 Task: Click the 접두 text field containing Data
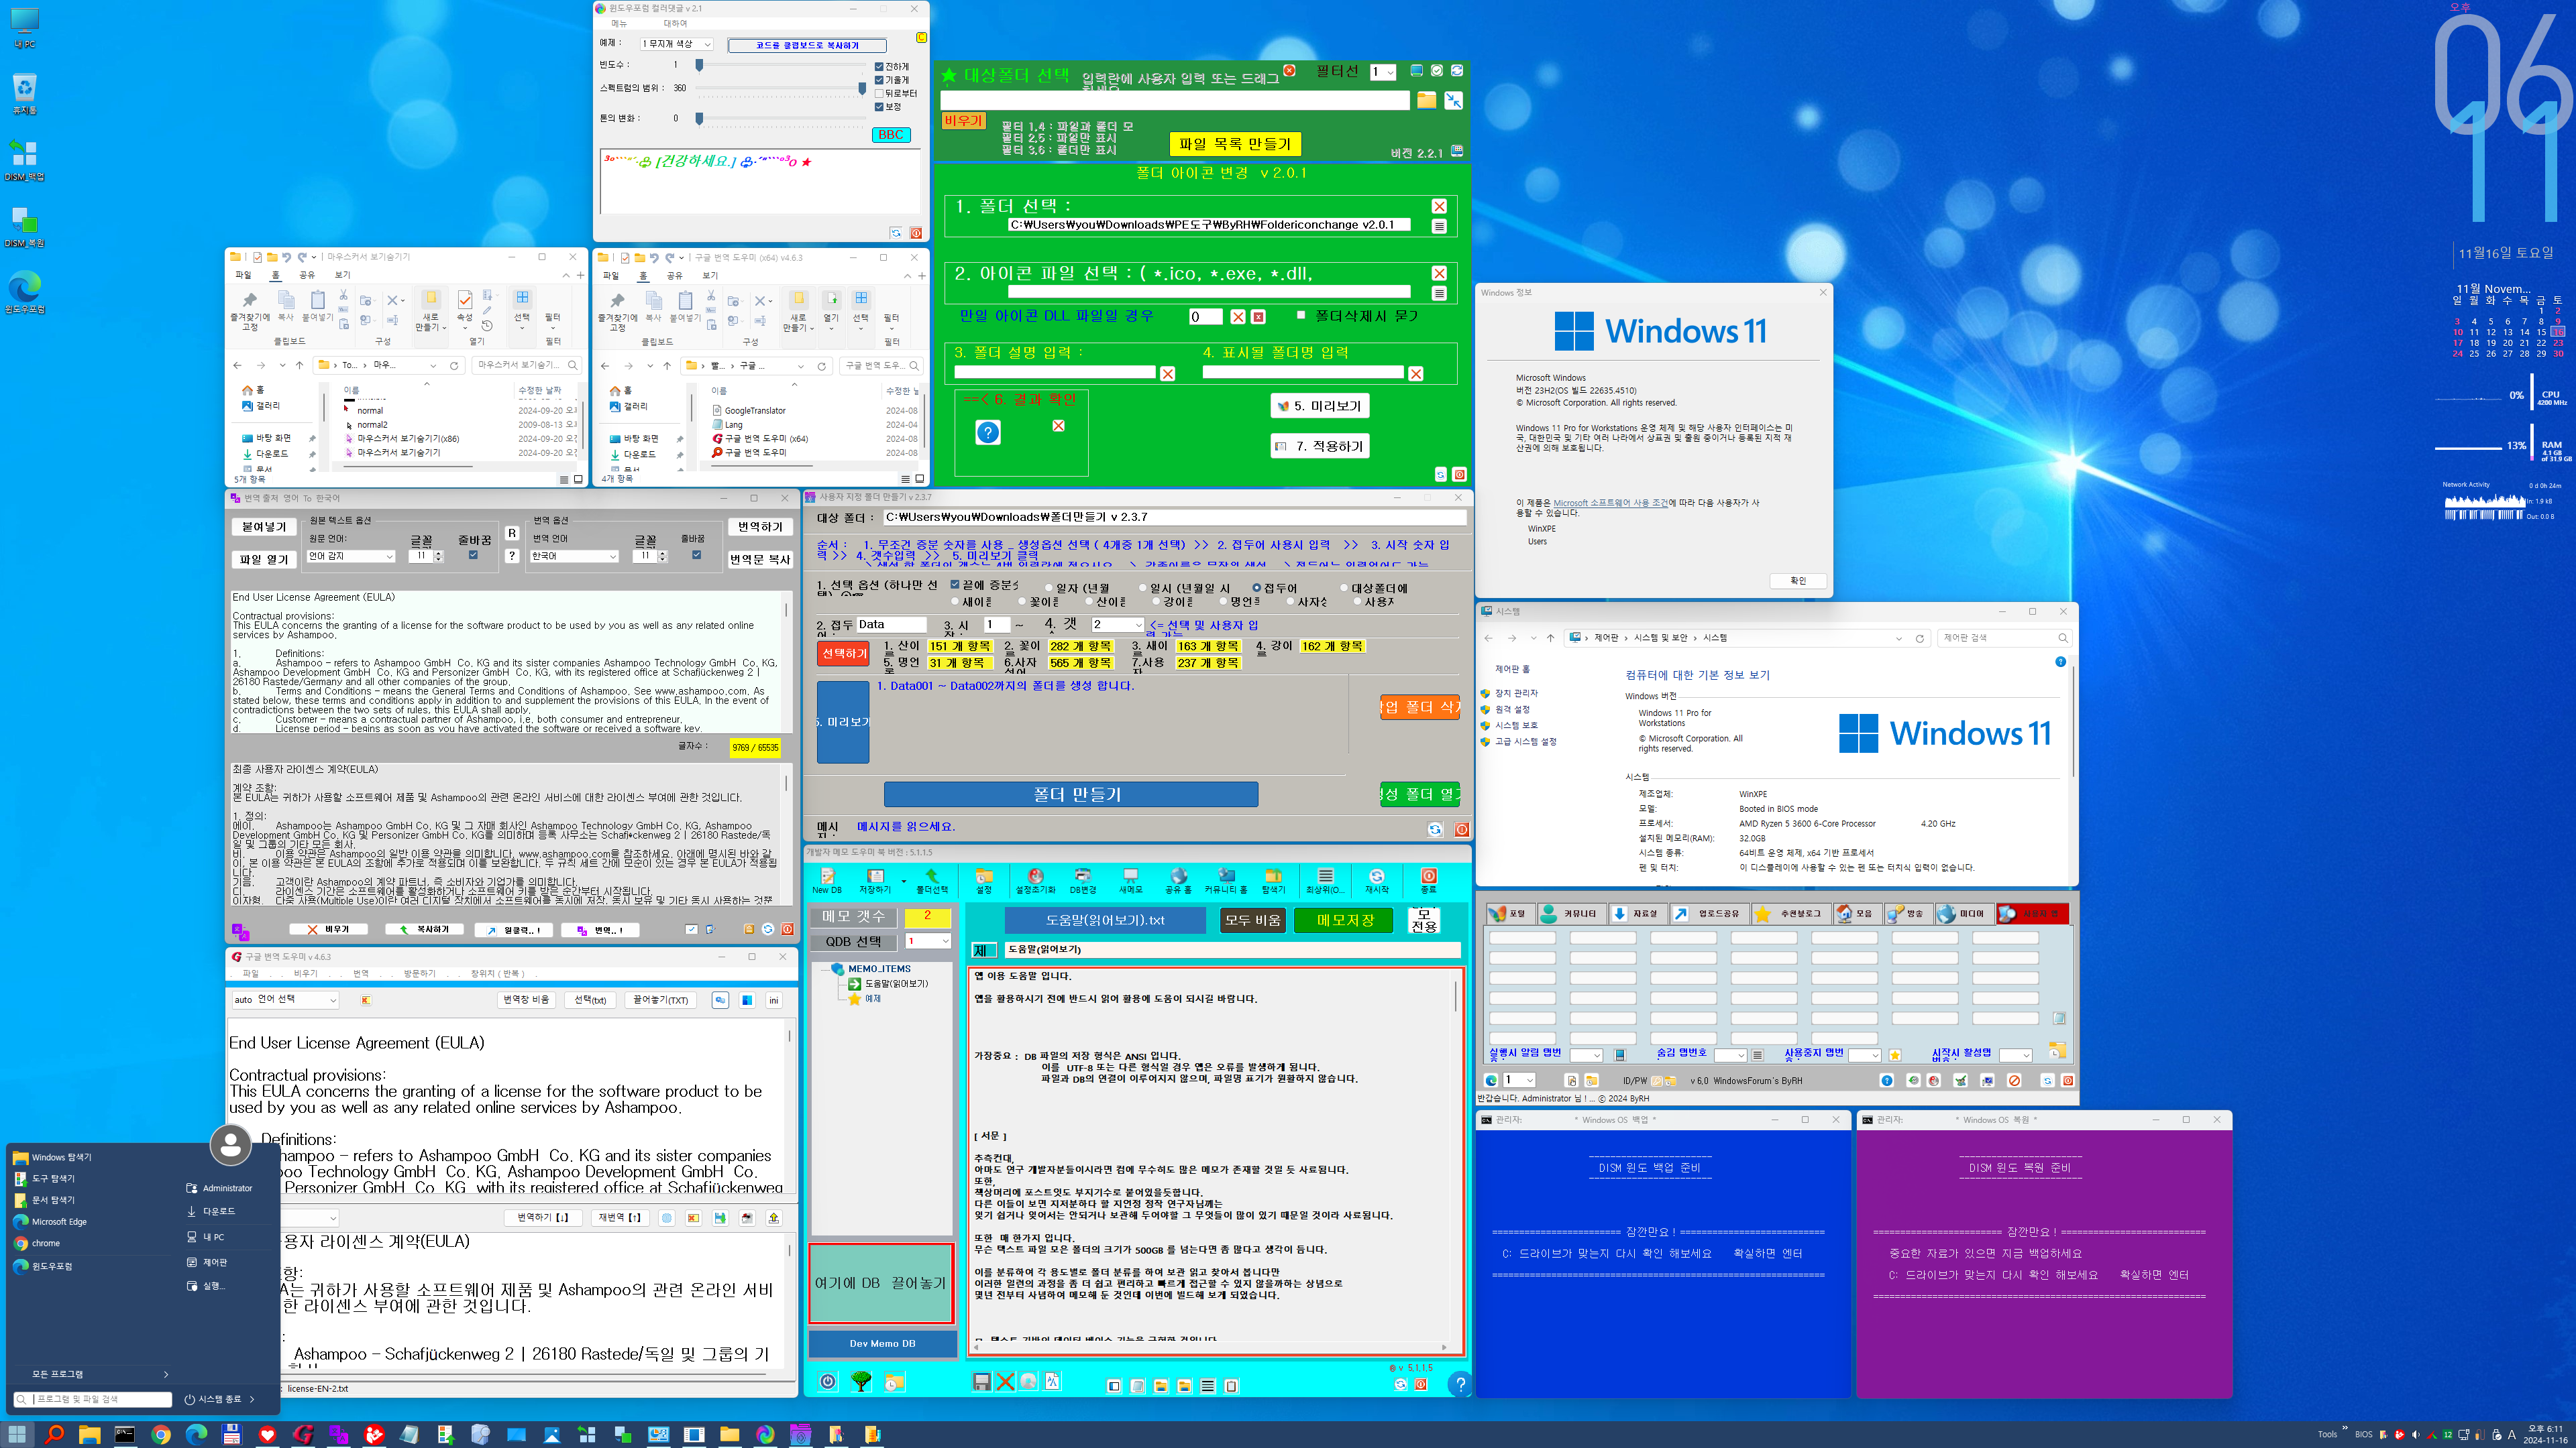coord(891,625)
